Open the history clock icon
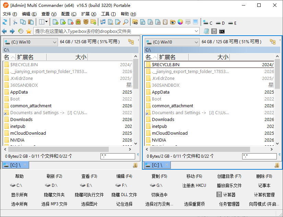This screenshot has width=283, height=217. point(21,31)
